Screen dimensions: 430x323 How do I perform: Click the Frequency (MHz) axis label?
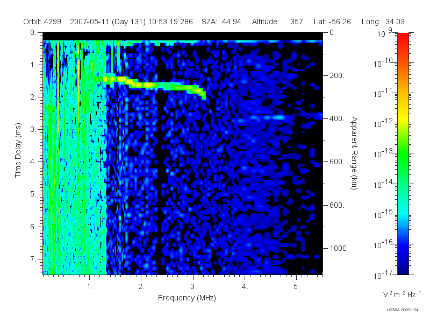tap(187, 298)
